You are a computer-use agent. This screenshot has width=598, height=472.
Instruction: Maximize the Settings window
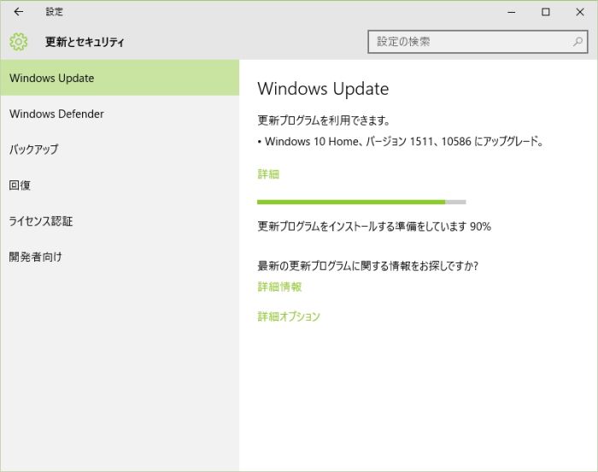(546, 12)
